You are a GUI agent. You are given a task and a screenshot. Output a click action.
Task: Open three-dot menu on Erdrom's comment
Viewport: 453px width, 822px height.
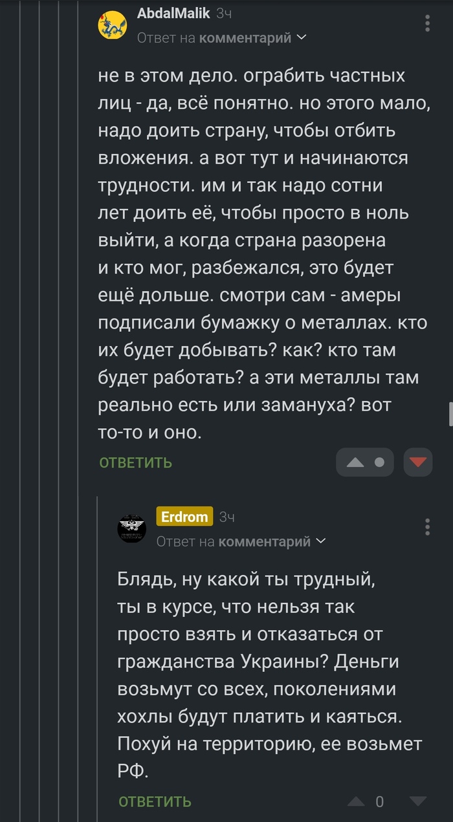427,526
